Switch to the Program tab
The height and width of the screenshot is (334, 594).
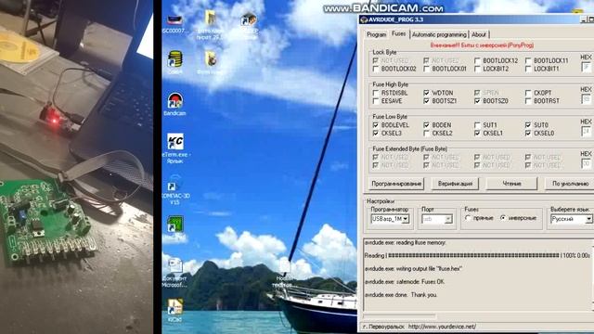pos(376,34)
